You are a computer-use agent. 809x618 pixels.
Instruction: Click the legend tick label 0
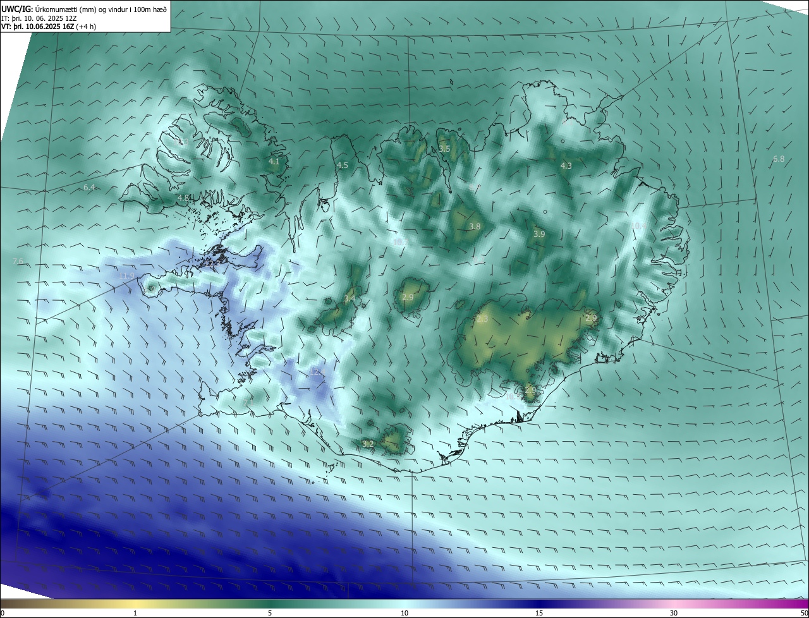(3, 613)
